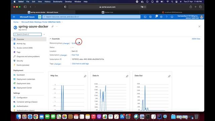
Task: Click Safari share icon
Action: pos(191,7)
